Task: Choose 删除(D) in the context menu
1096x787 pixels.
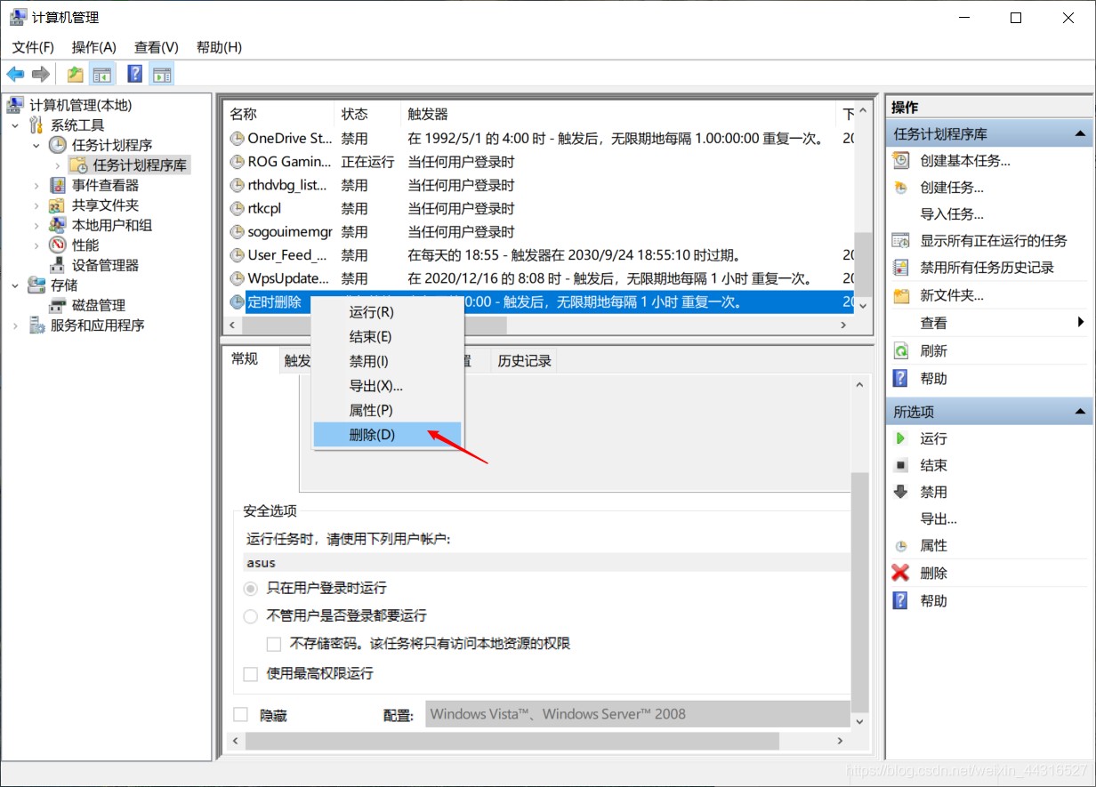Action: point(387,435)
